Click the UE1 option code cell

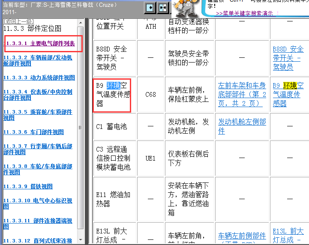(x=151, y=158)
